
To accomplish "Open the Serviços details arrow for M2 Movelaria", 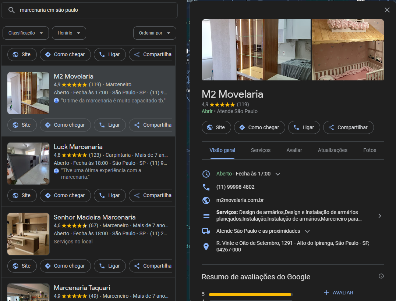I will click(x=380, y=216).
